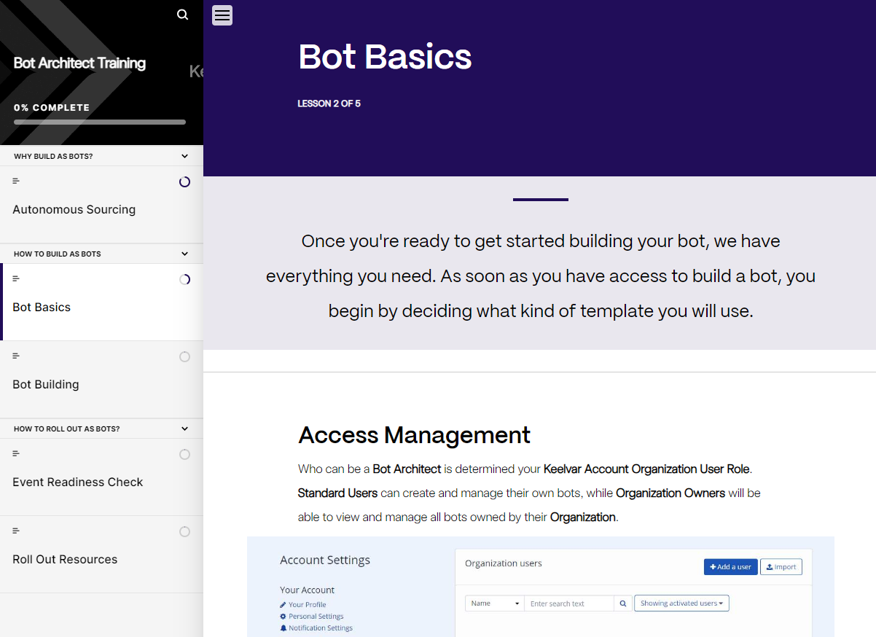Click the course completion progress bar
876x637 pixels.
click(x=100, y=122)
